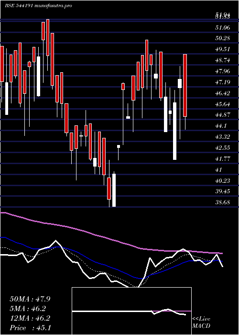Select the 38.68 price level label
239x335 pixels.
click(223, 202)
